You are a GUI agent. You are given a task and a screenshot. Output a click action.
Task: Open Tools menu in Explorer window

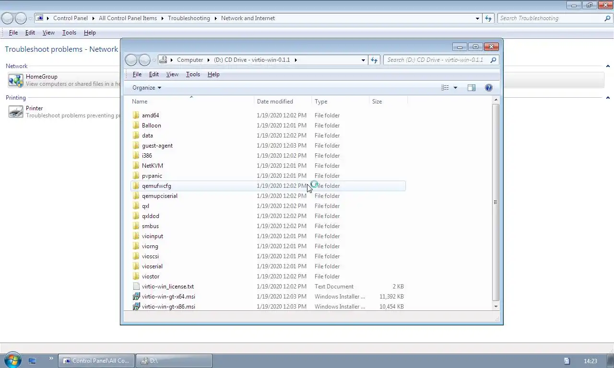point(193,74)
